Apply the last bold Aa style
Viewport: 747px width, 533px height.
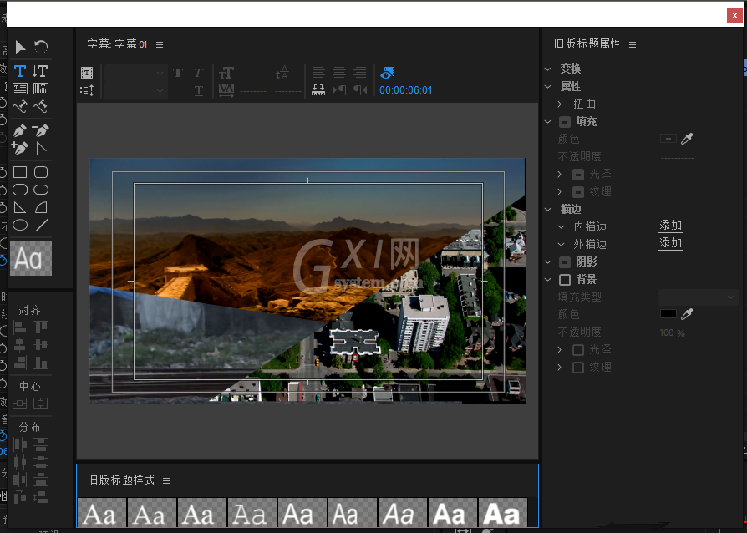point(502,512)
